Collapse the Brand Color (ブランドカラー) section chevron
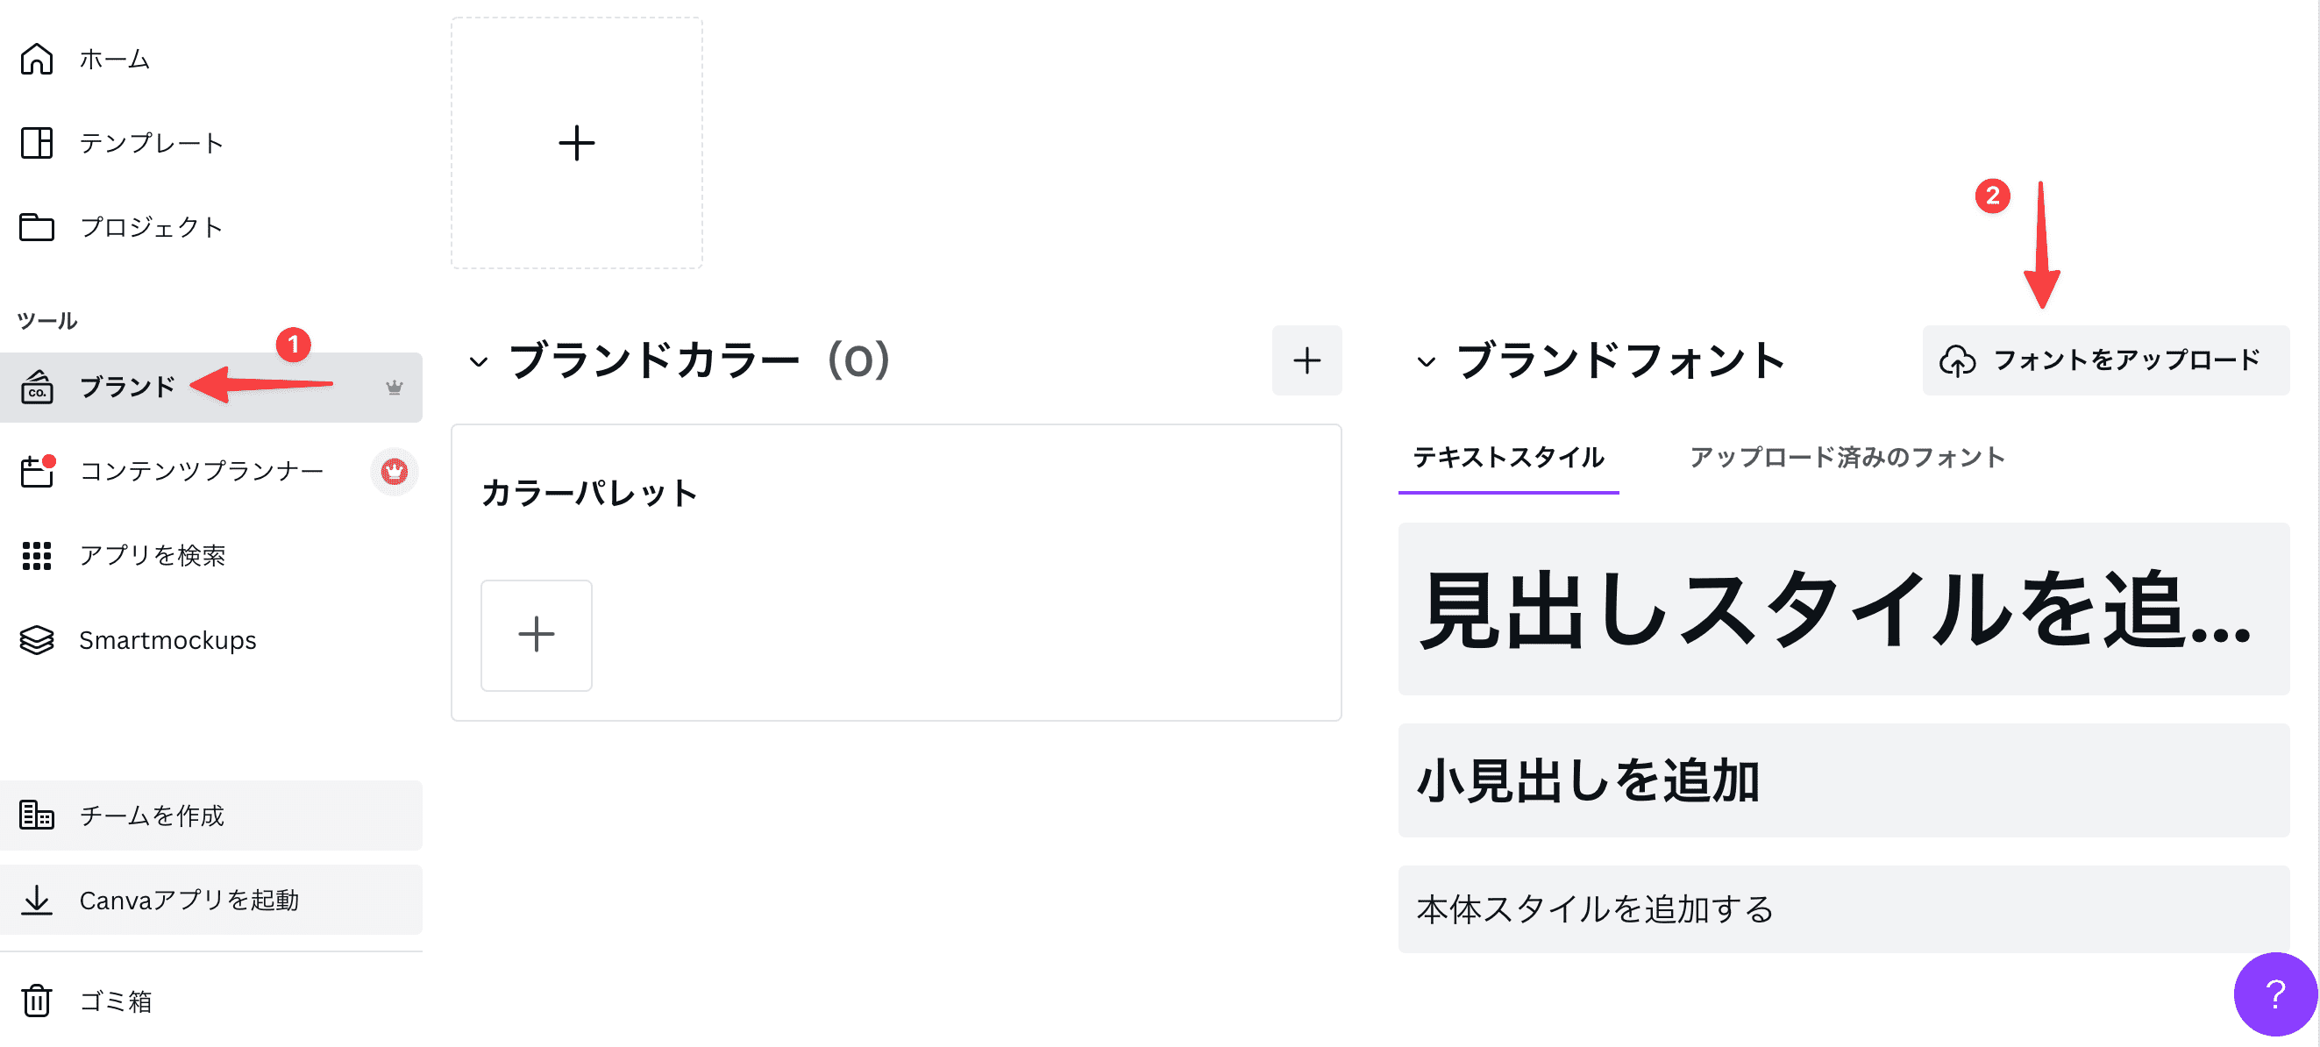This screenshot has width=2320, height=1047. [x=478, y=361]
